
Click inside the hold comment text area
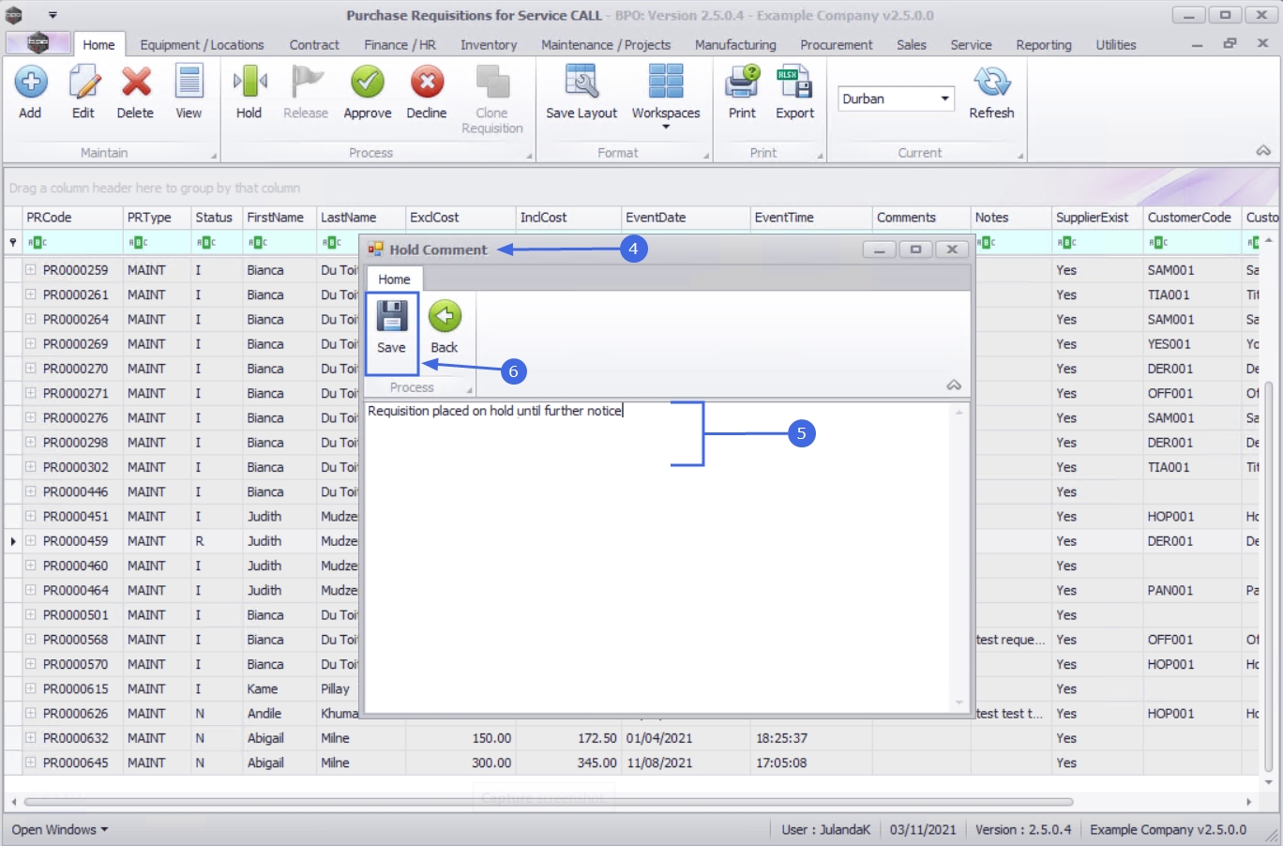coord(657,557)
